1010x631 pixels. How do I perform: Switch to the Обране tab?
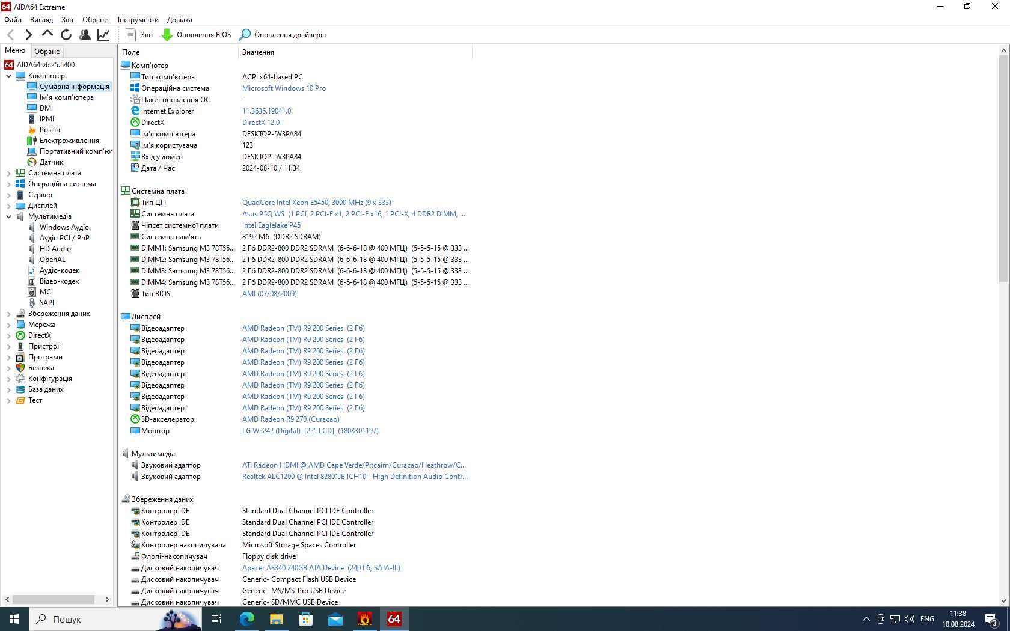pos(47,52)
